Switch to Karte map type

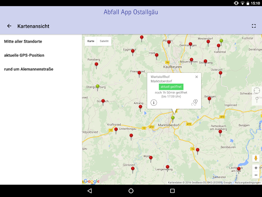point(91,41)
